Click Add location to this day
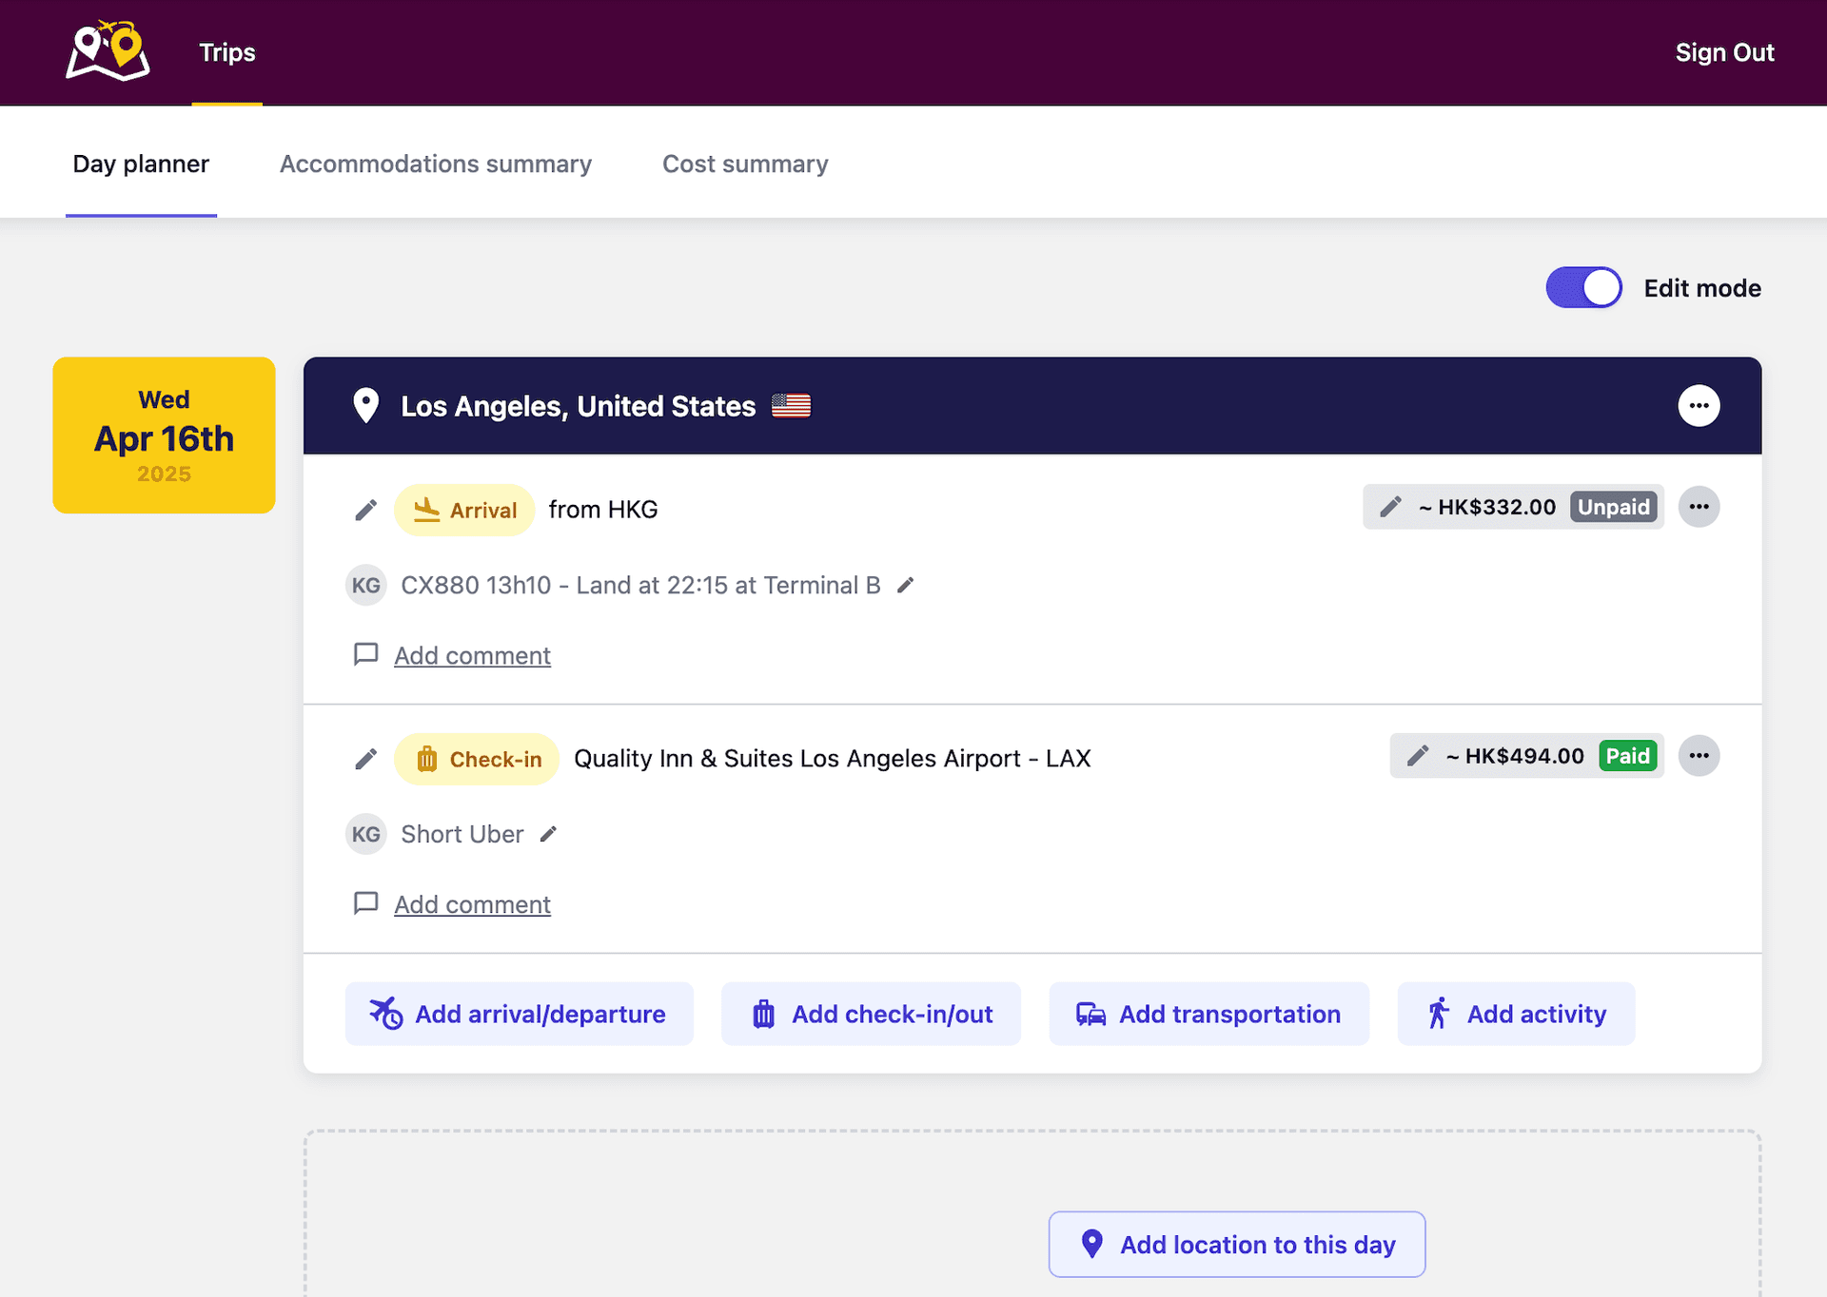This screenshot has width=1827, height=1297. [1236, 1244]
